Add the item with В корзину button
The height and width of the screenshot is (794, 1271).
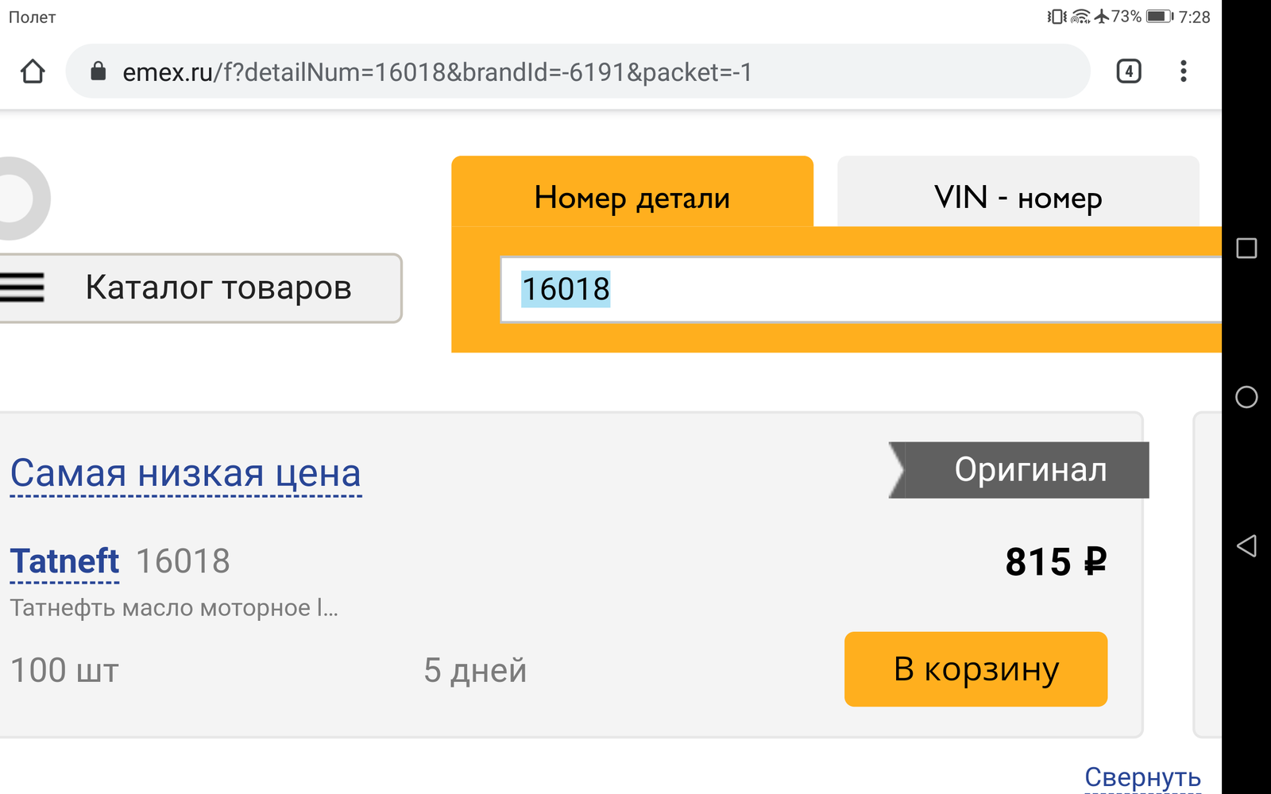975,669
